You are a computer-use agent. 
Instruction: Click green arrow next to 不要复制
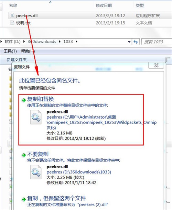[x=24, y=155]
